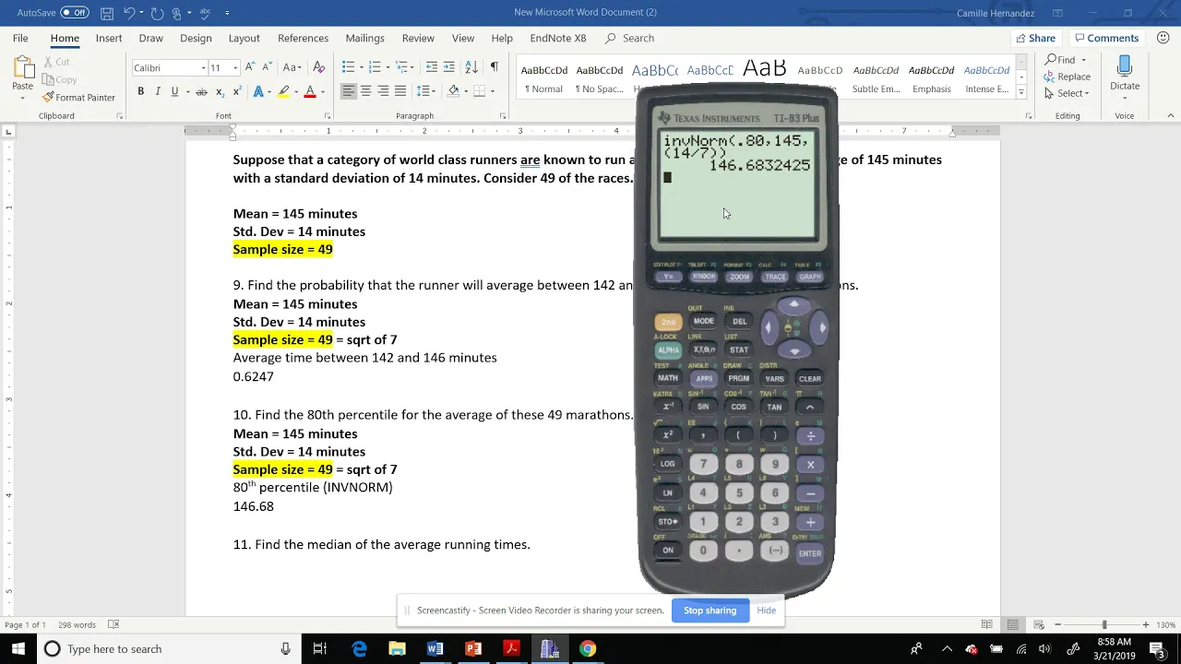
Task: Sort the paragraph text A to Z
Action: point(471,67)
